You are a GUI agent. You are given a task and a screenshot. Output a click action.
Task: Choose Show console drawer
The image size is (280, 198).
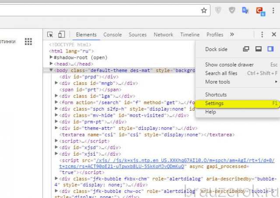(238, 65)
